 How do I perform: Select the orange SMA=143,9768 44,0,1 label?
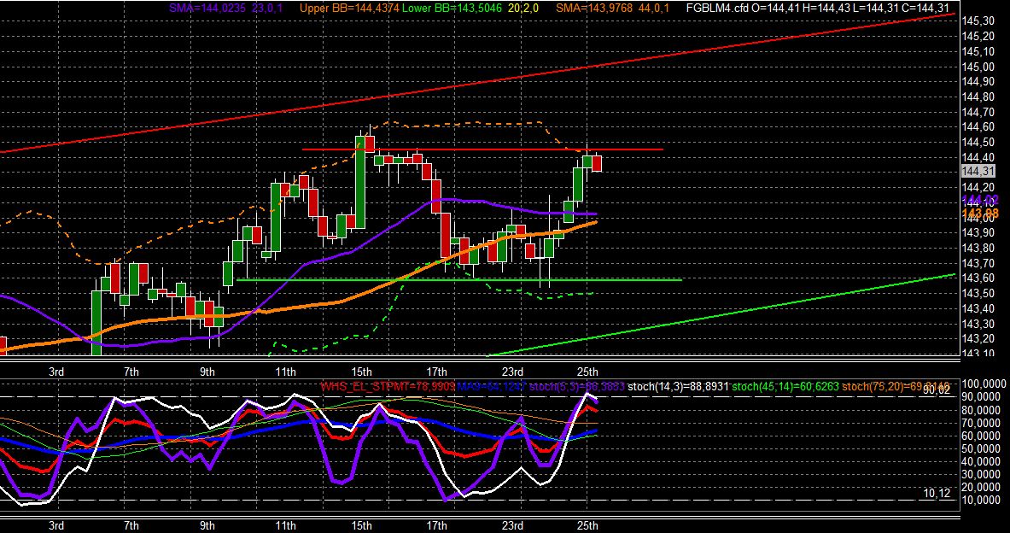click(612, 8)
